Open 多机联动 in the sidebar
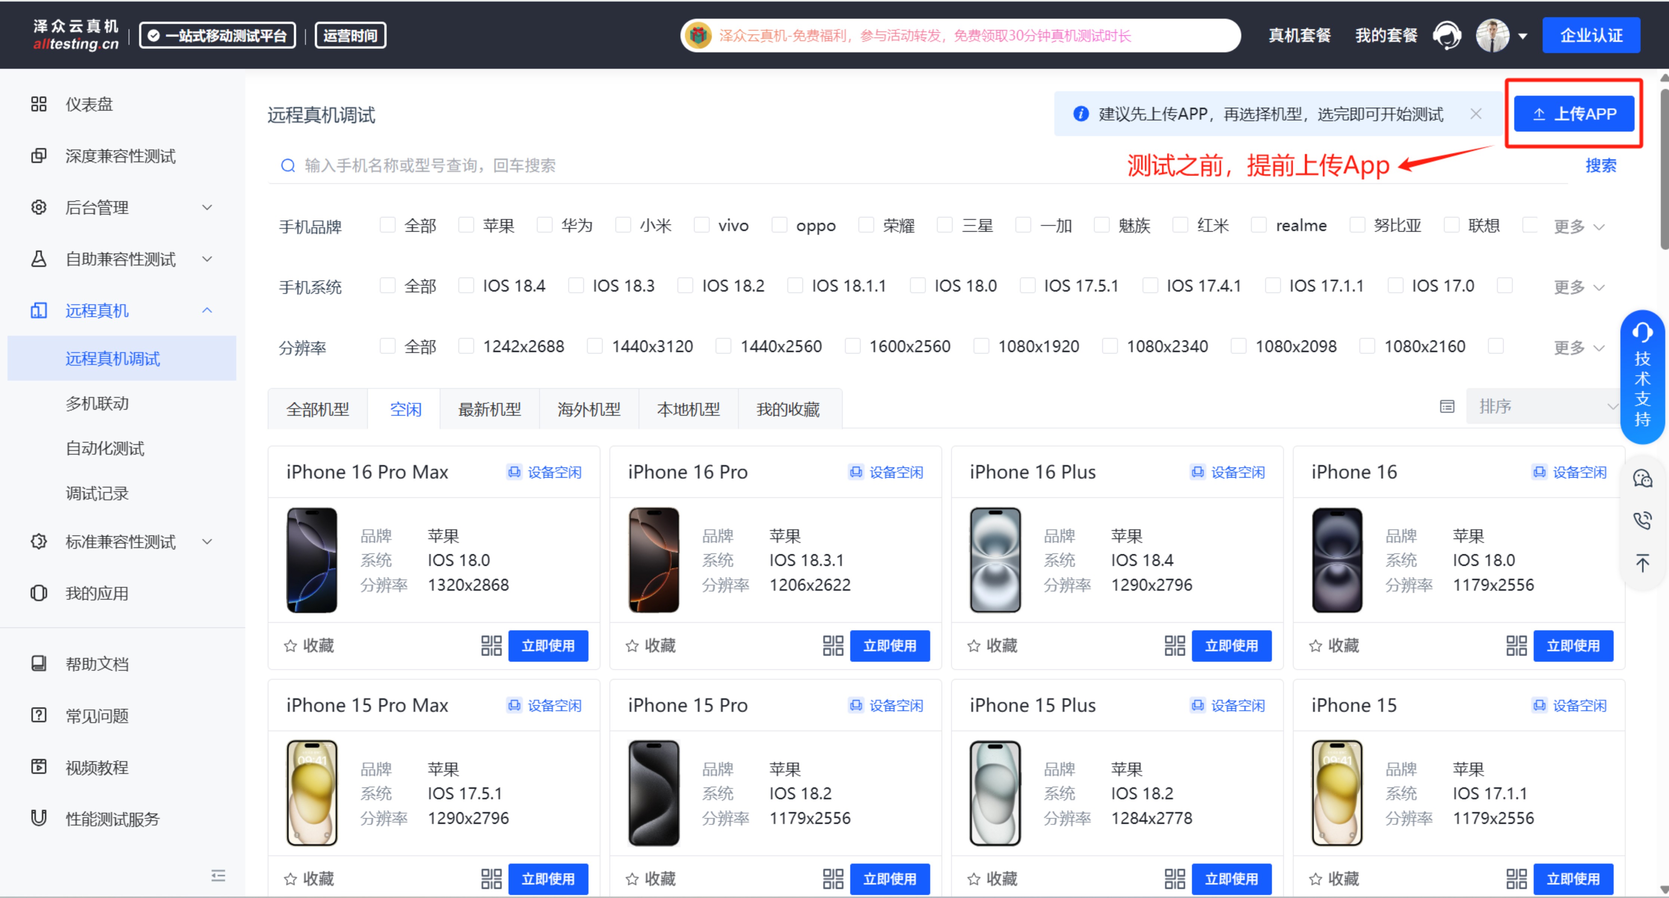 coord(97,403)
